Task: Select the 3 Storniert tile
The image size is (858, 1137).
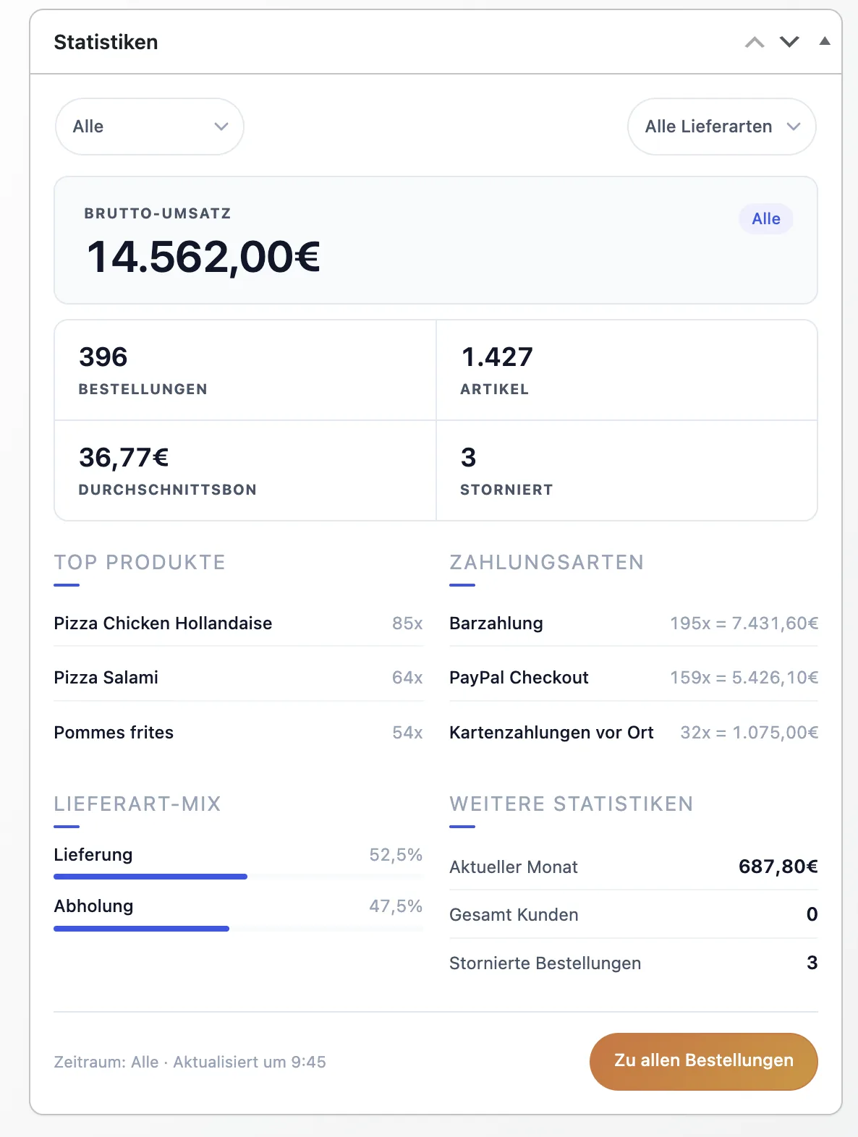Action: tap(627, 470)
